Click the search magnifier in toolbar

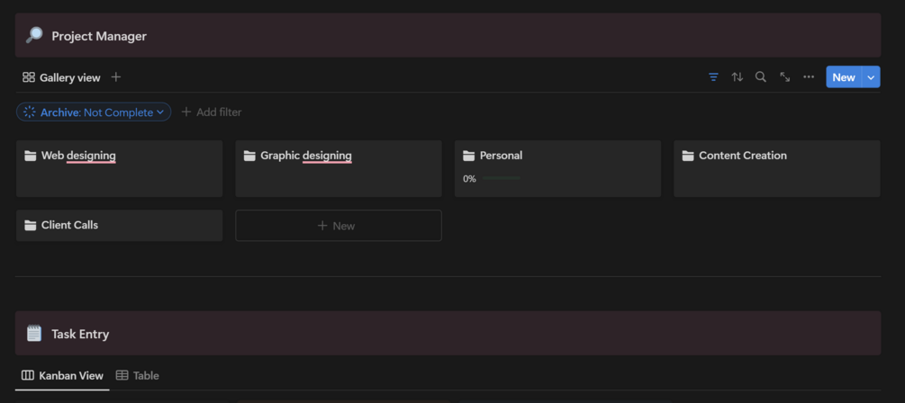point(761,76)
